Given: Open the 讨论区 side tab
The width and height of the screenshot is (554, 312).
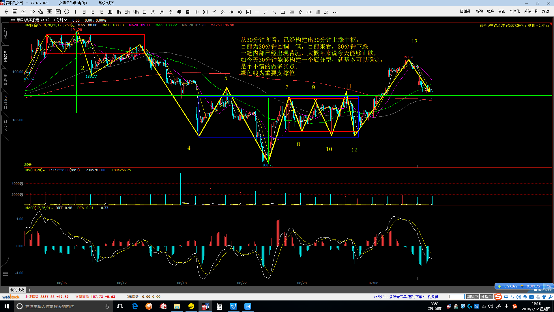Looking at the screenshot, I should click(x=5, y=126).
